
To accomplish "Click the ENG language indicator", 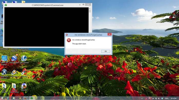I will coord(167,98).
